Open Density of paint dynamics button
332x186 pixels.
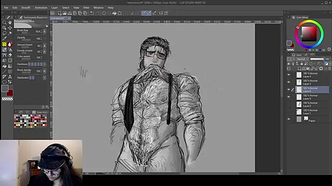pyautogui.click(x=45, y=52)
